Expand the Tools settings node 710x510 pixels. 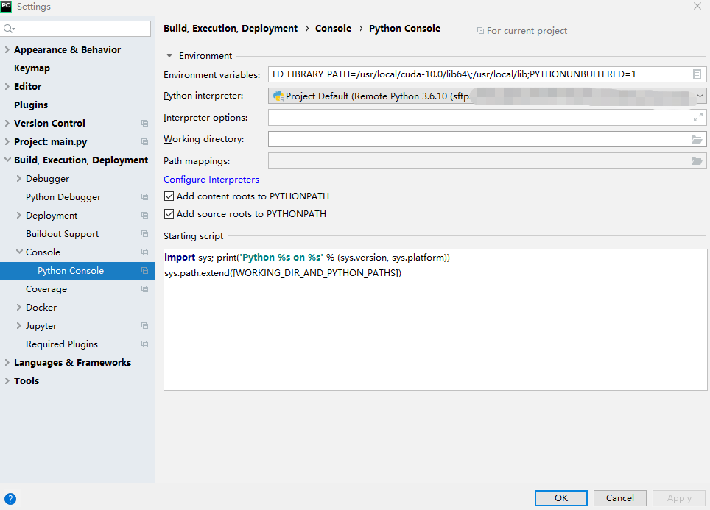[x=7, y=380]
